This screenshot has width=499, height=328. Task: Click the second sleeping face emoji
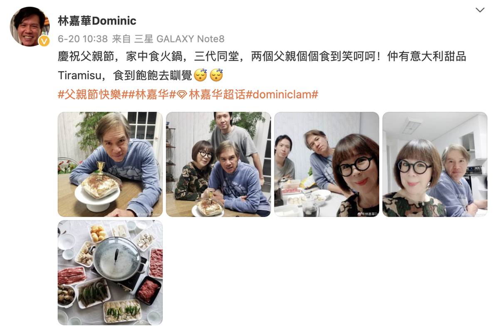217,75
